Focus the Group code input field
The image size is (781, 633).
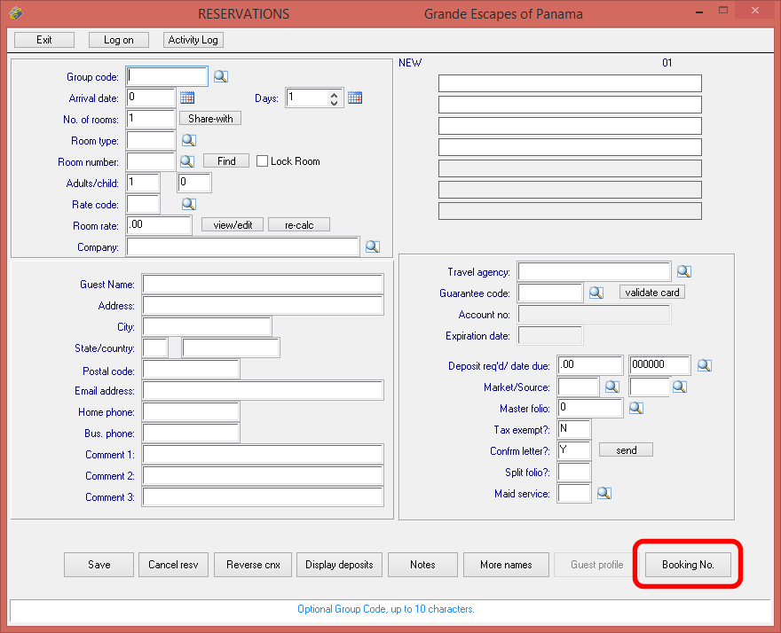(167, 76)
